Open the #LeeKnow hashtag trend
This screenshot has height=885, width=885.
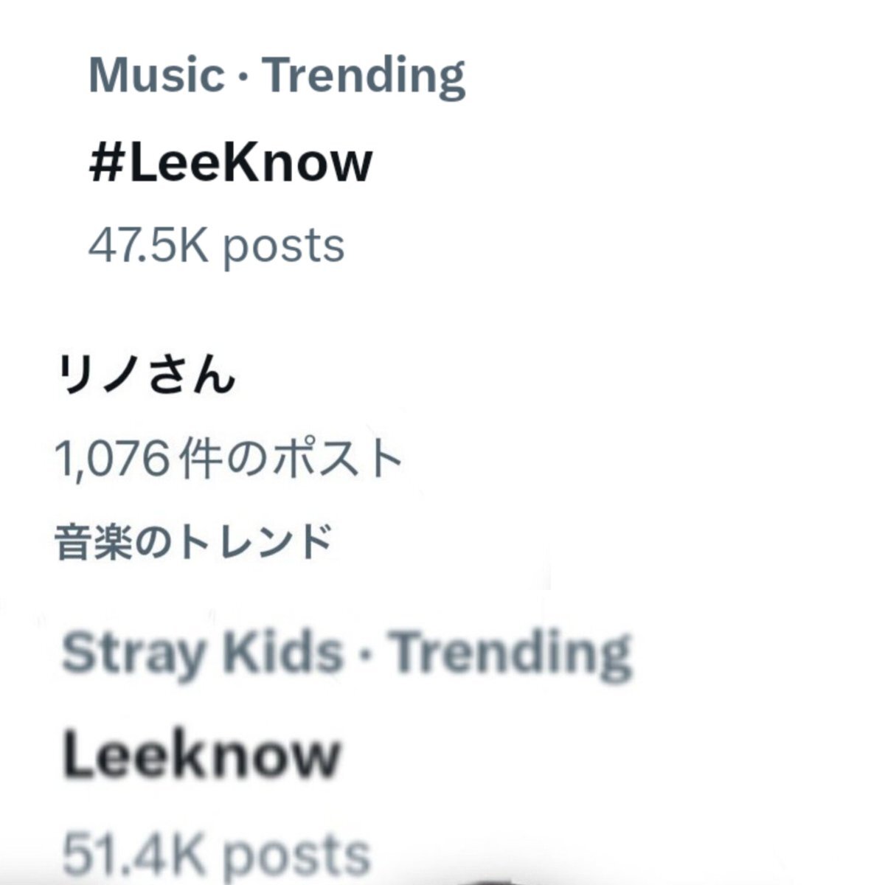[x=230, y=162]
